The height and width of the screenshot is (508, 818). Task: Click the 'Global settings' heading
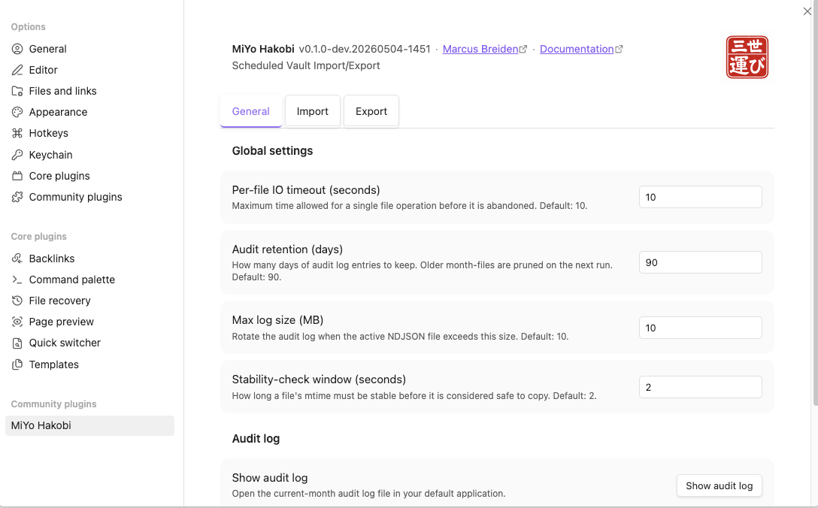(272, 151)
